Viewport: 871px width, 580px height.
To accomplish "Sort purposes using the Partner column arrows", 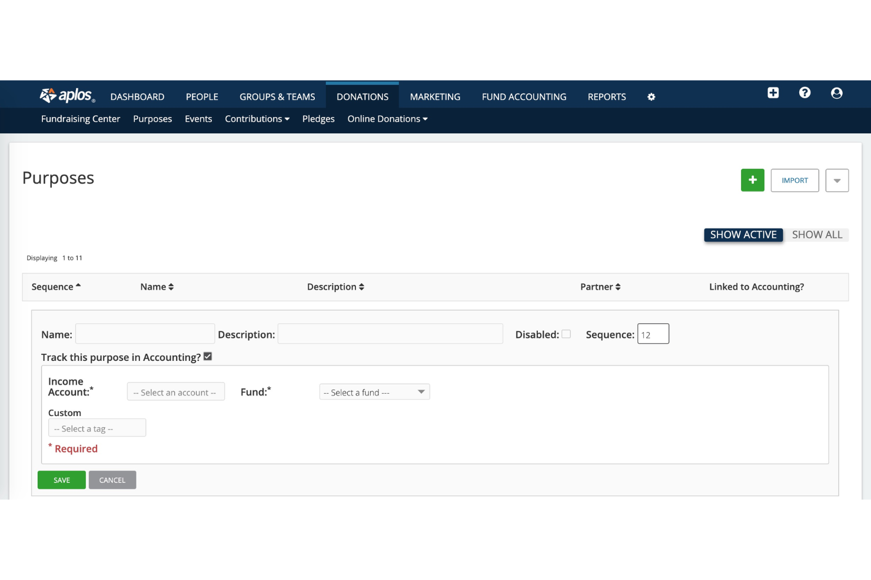I will [x=619, y=286].
